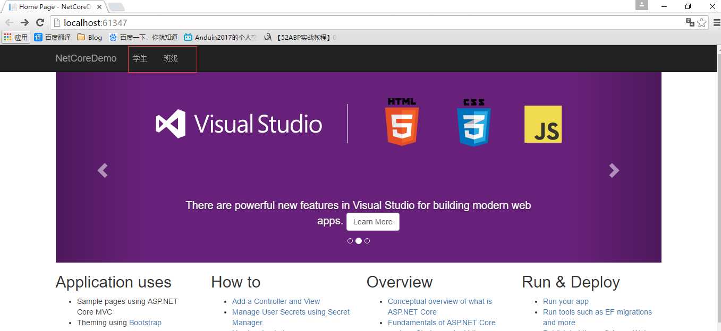The image size is (721, 331).
Task: Click the localhost:61347 address bar
Action: point(367,23)
